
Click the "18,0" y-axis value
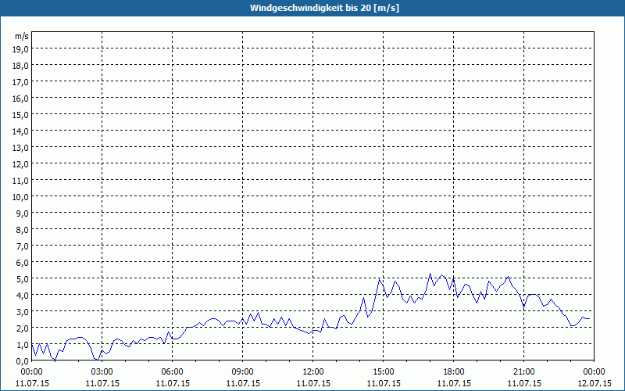[21, 66]
